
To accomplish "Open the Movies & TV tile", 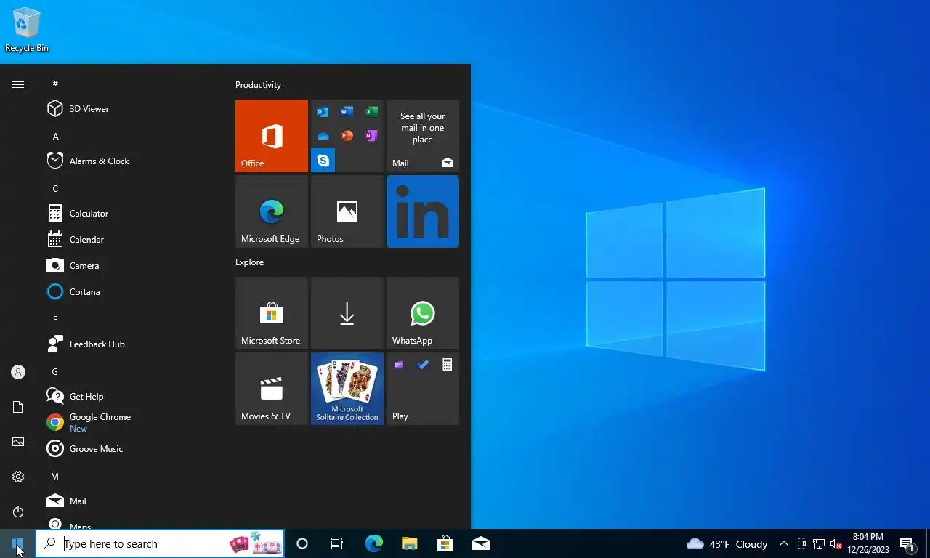I will tap(272, 389).
